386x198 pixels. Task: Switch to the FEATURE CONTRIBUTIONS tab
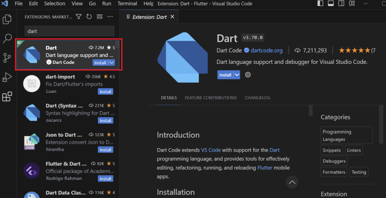point(211,98)
